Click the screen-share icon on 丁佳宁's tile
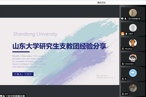The width and height of the screenshot is (146, 97). coord(122,19)
